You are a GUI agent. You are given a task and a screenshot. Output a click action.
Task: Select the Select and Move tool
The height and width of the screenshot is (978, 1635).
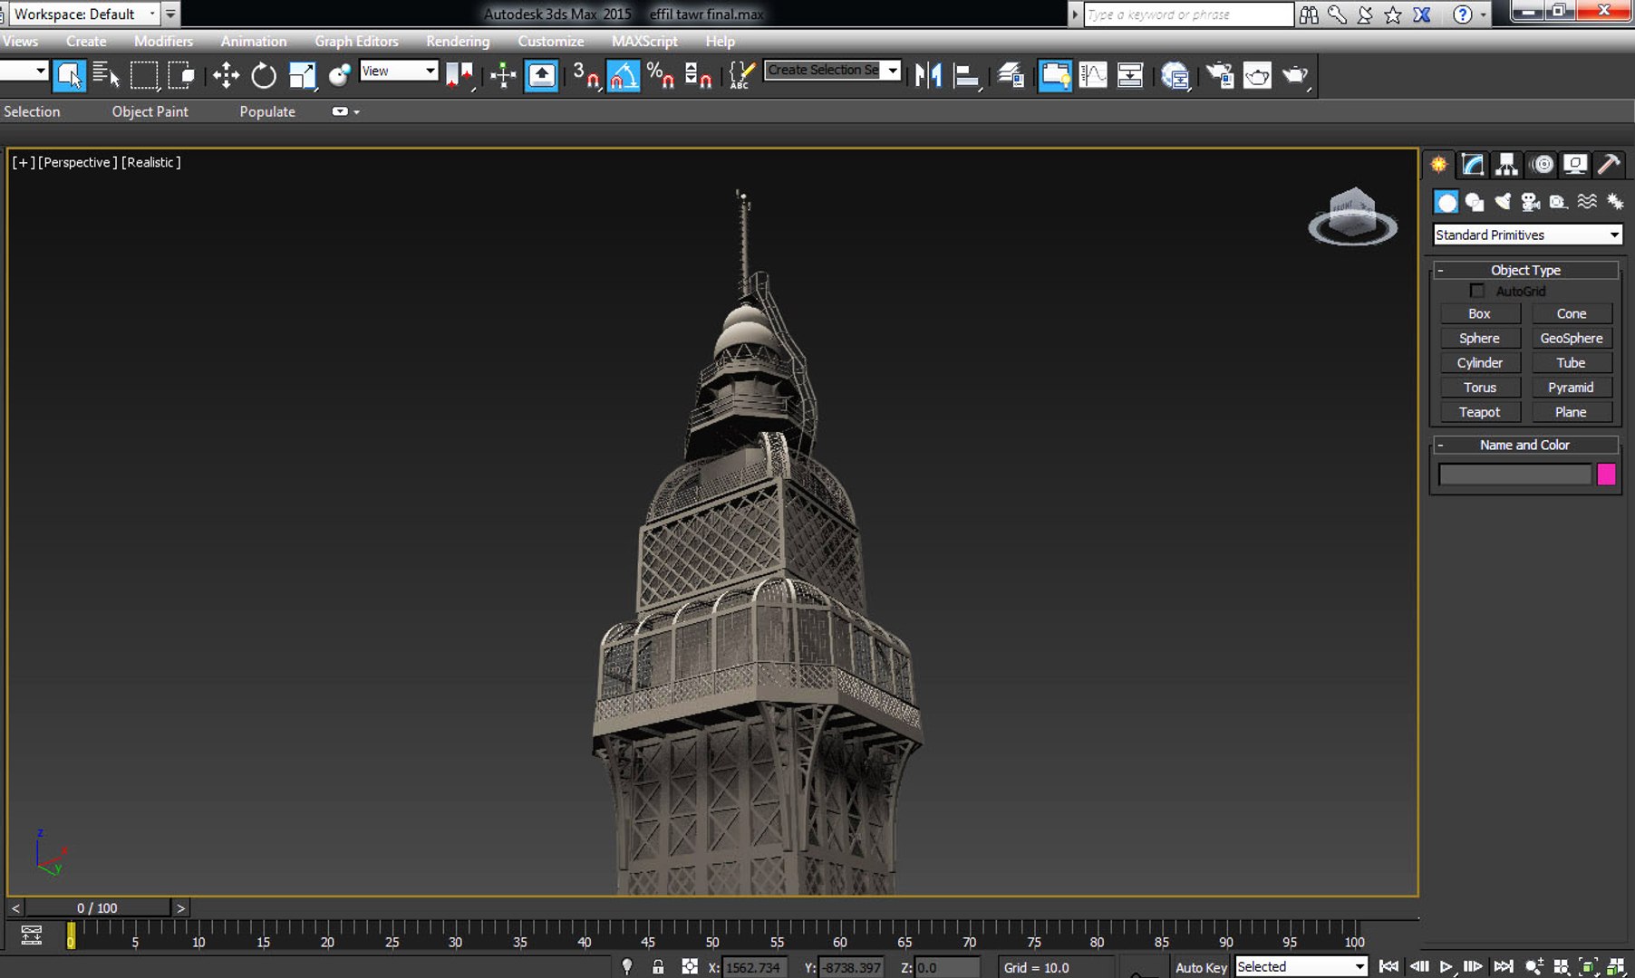click(x=226, y=75)
